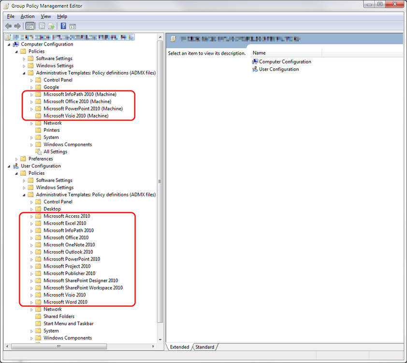Click Computer Configuration icon in right pane
407x363 pixels.
tap(255, 61)
